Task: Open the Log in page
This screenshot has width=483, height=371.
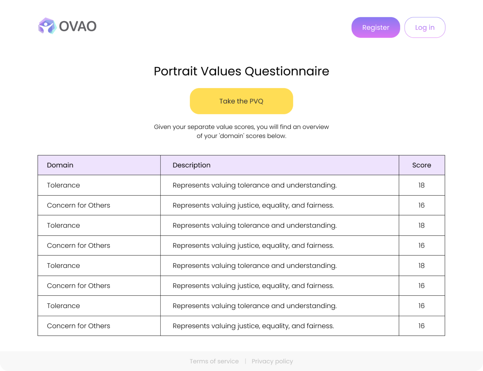Action: (425, 27)
